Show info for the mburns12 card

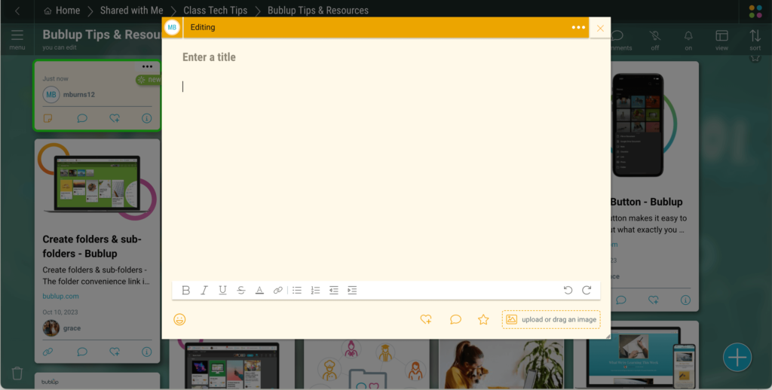(147, 118)
